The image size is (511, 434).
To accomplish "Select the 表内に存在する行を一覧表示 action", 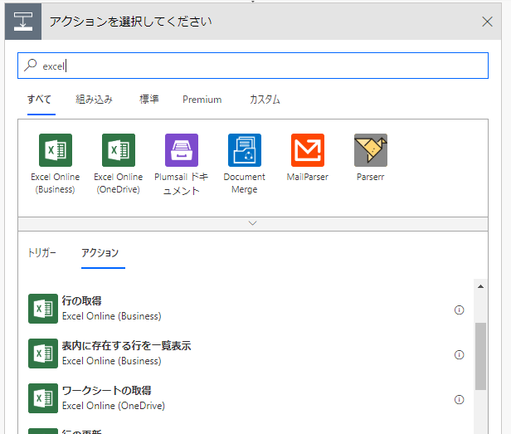I will (x=246, y=354).
